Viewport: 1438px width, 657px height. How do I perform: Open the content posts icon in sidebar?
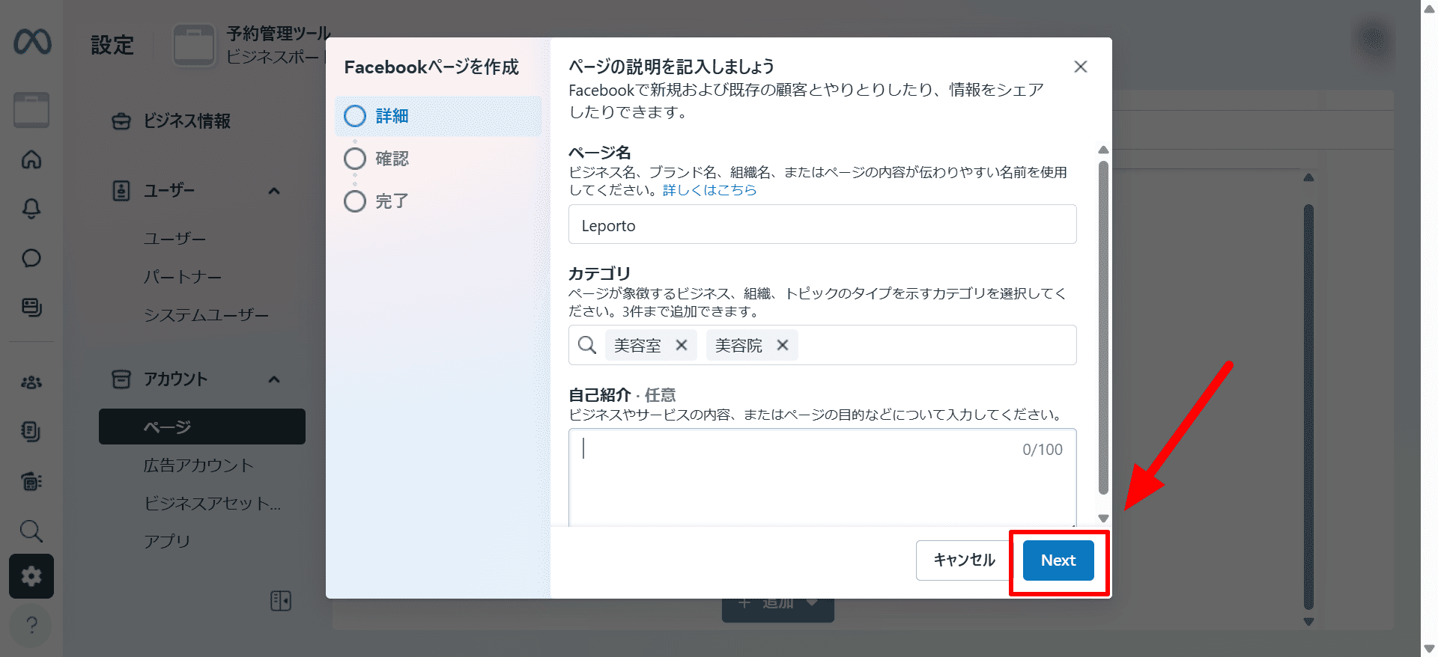(31, 308)
